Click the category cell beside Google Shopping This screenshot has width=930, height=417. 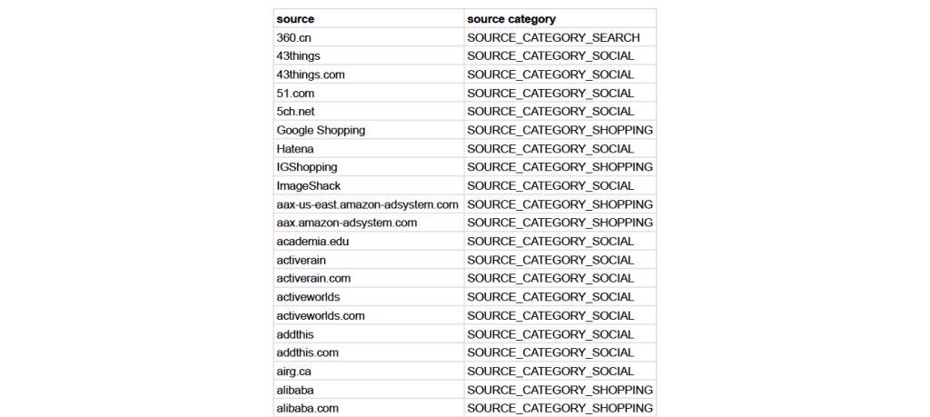pyautogui.click(x=559, y=130)
